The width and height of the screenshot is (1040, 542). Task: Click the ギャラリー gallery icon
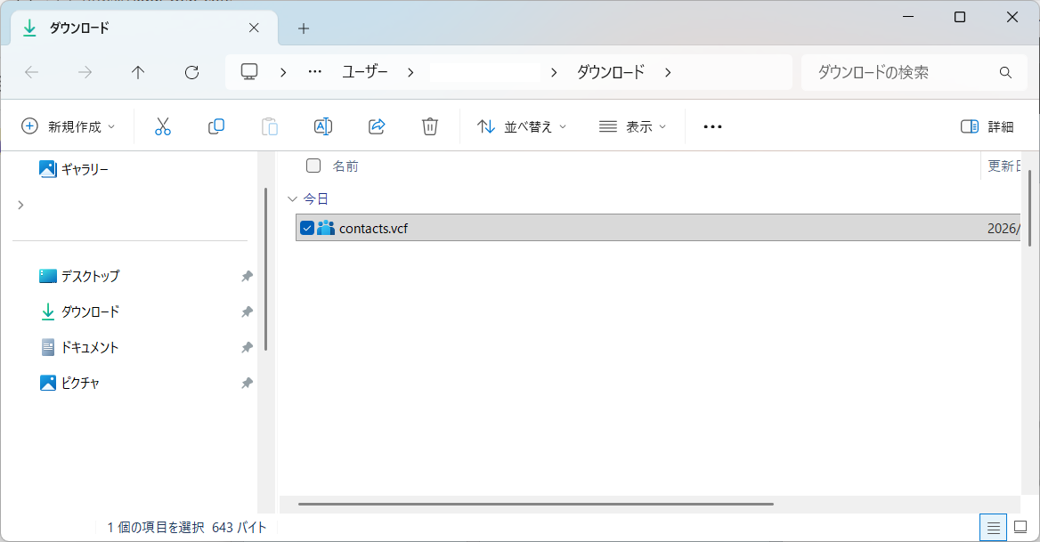pos(48,169)
